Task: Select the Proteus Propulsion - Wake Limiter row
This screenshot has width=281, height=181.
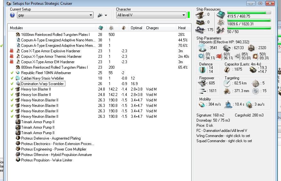Action: [99, 160]
